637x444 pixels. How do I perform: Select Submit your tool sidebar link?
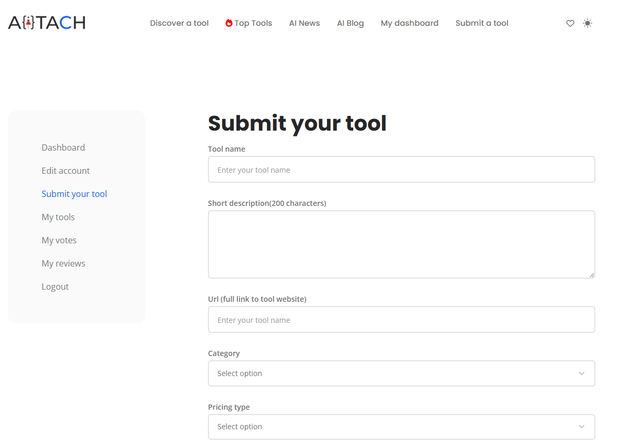coord(74,194)
